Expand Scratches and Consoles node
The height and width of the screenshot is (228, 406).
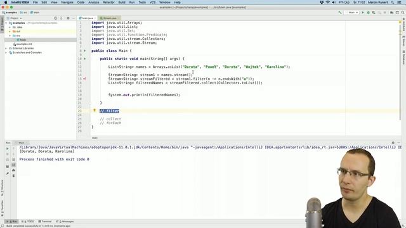click(6, 53)
